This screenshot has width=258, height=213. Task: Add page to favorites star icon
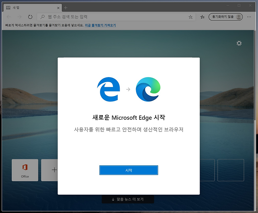[190, 17]
